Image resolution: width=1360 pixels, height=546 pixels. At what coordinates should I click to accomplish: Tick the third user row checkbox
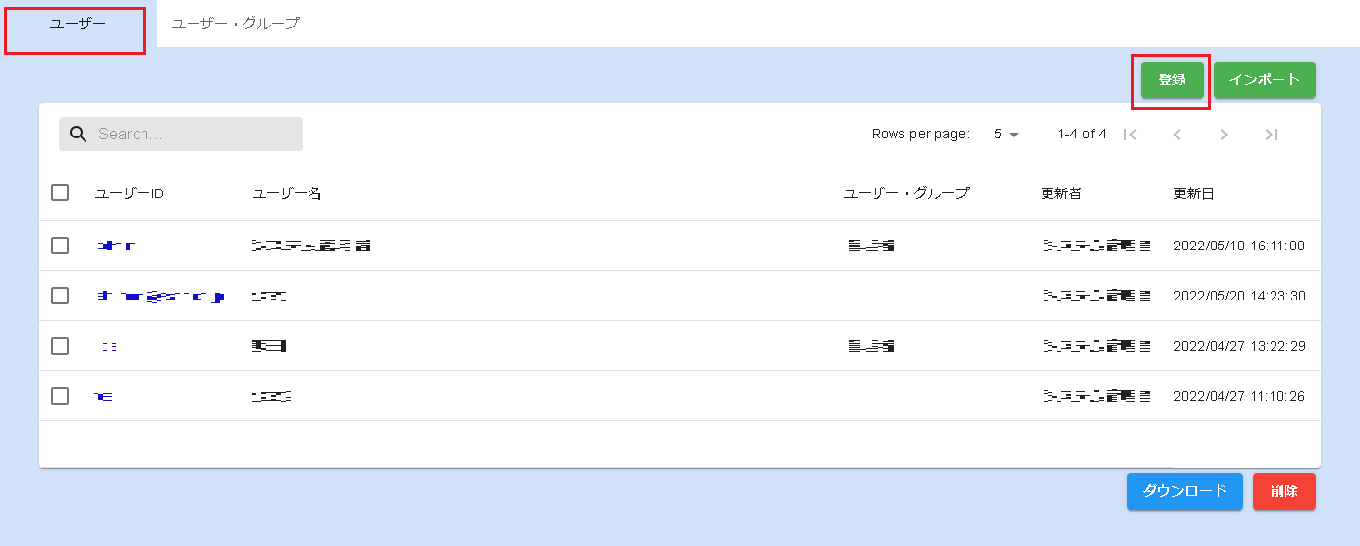tap(60, 346)
